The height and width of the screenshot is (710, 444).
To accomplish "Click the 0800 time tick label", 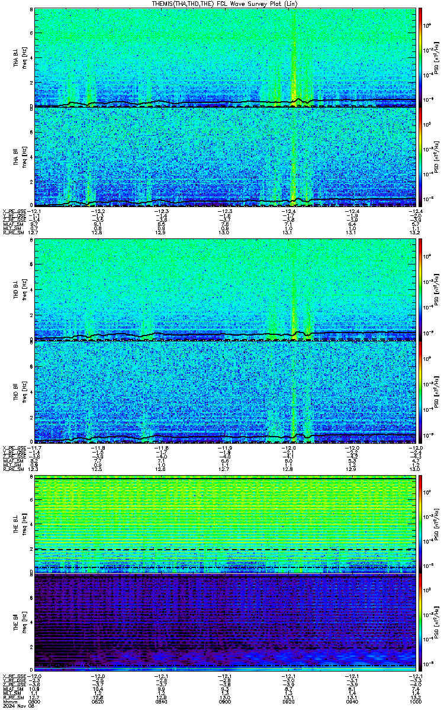I will pos(34,702).
